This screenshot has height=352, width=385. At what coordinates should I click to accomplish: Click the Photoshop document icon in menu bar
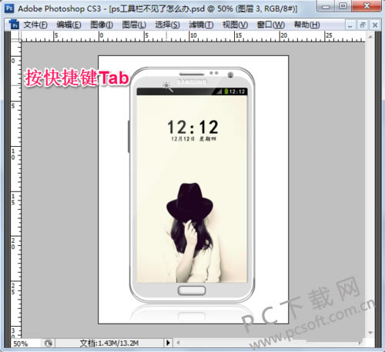(x=14, y=25)
